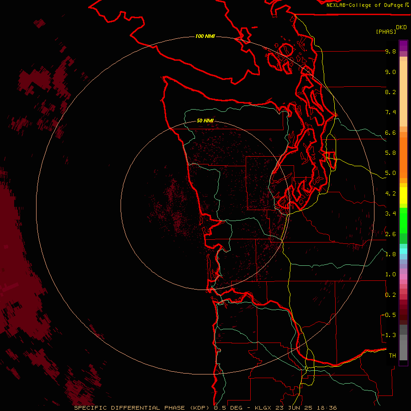Select the 3.4 value on the color scale
The image size is (411, 411).
[x=390, y=214]
